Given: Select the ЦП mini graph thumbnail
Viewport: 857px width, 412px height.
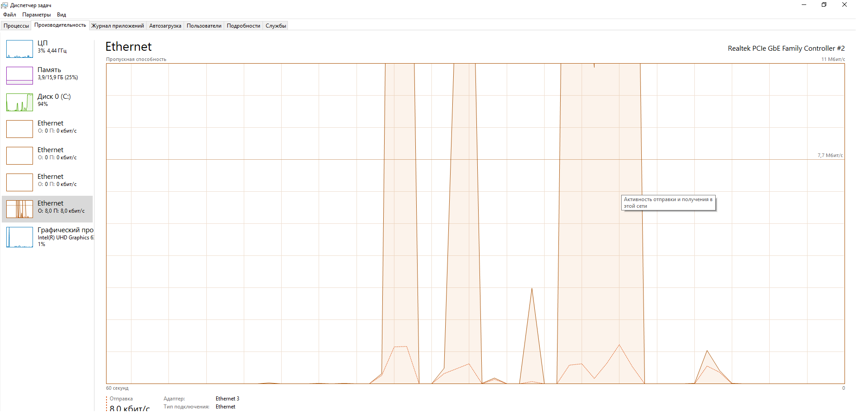Looking at the screenshot, I should [20, 49].
